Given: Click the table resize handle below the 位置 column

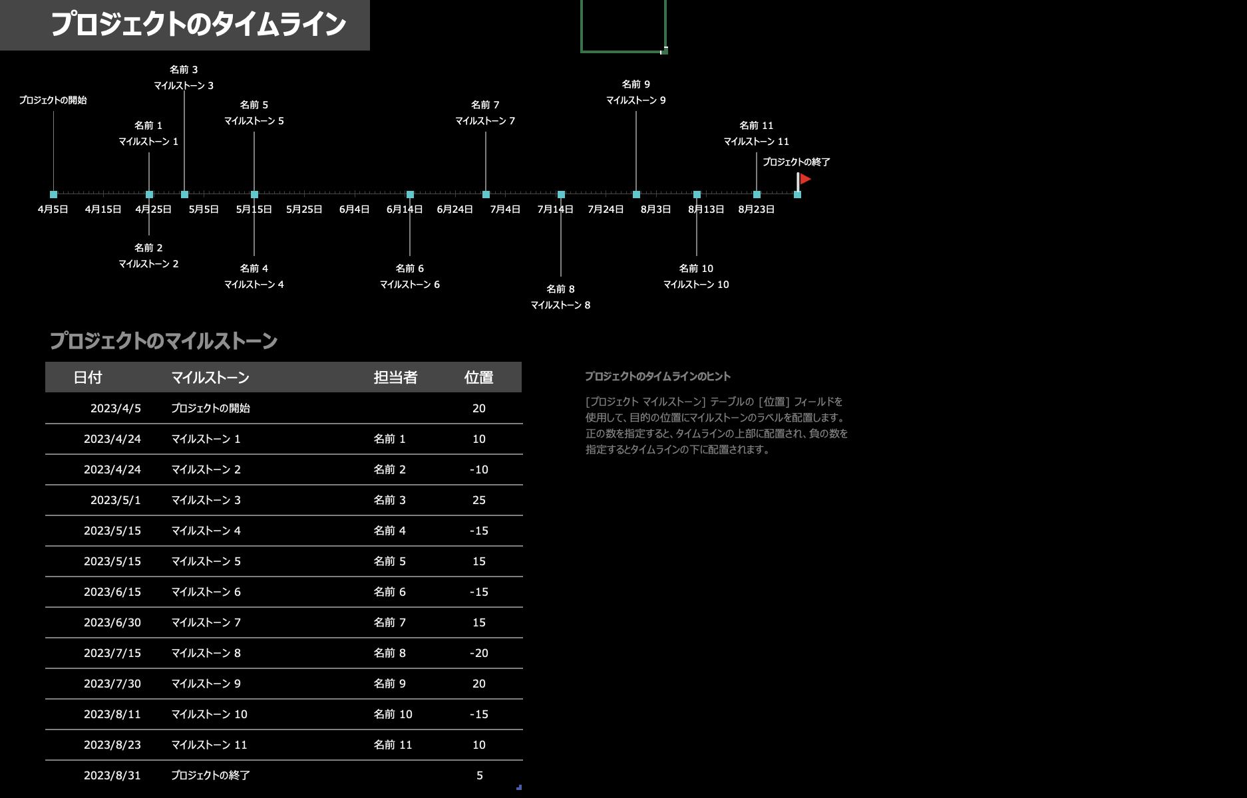Looking at the screenshot, I should coord(519,787).
